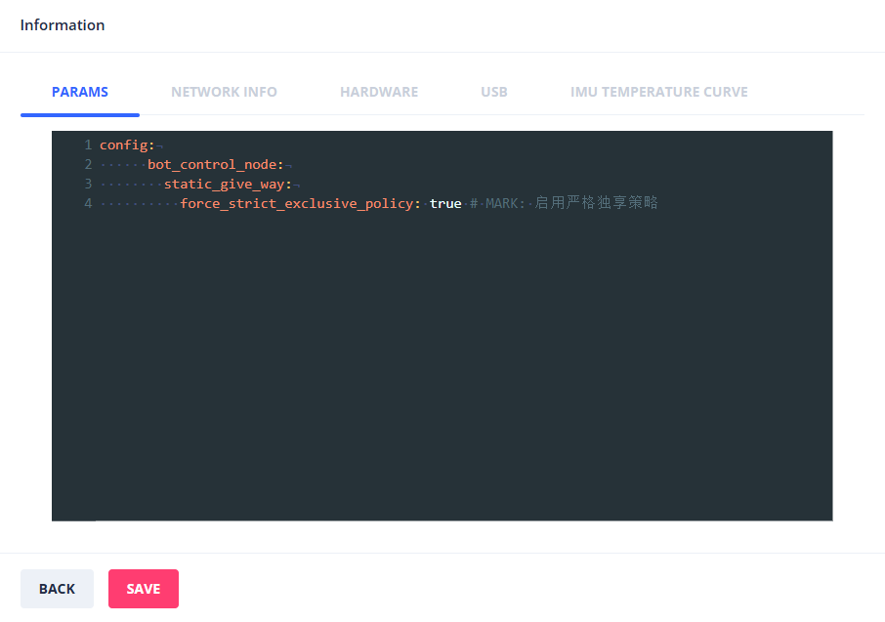Click the Chinese comment text 启用严格独享策略
885x622 pixels.
(596, 203)
